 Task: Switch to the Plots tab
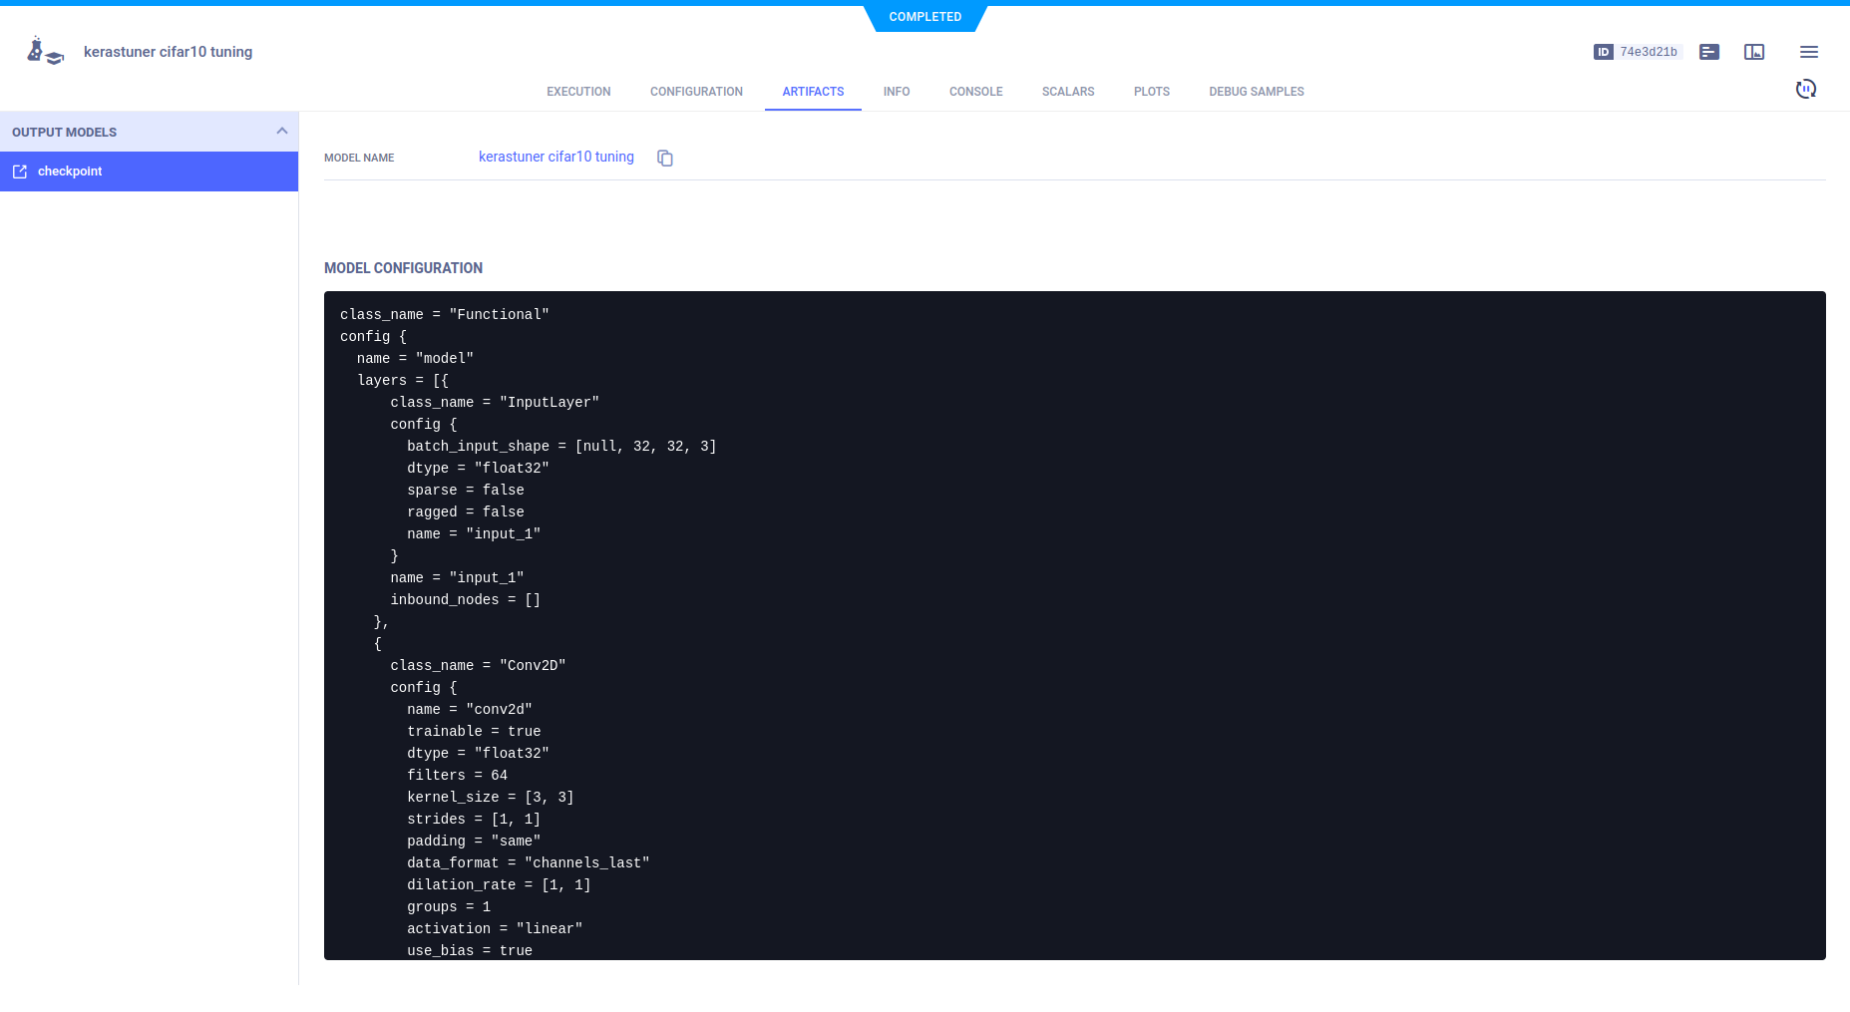pyautogui.click(x=1151, y=92)
